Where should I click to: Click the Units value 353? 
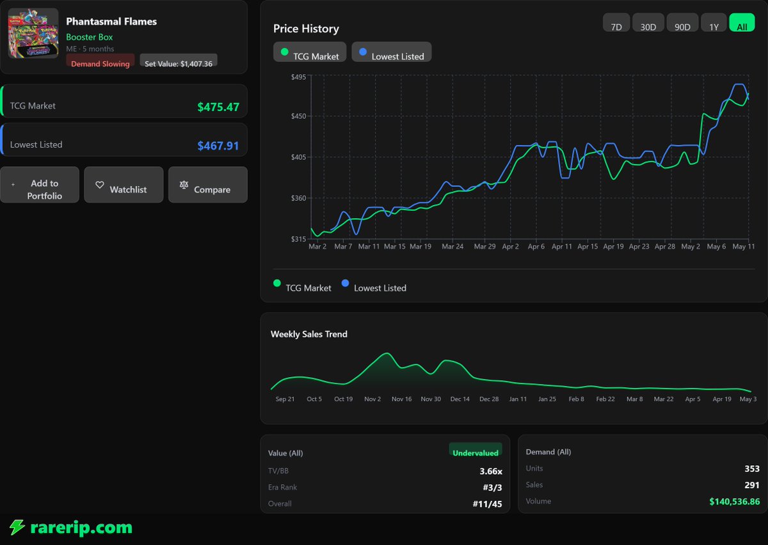752,468
